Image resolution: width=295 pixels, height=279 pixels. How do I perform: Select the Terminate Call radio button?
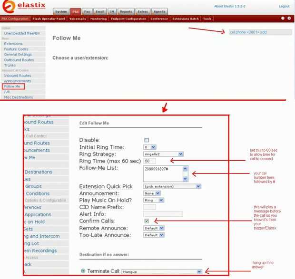(83, 271)
